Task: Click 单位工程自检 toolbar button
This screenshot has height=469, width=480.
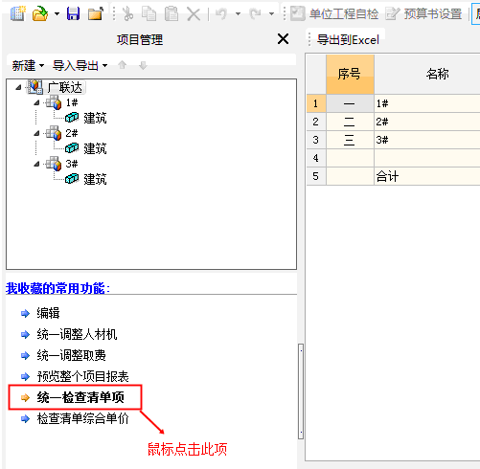Action: (334, 14)
